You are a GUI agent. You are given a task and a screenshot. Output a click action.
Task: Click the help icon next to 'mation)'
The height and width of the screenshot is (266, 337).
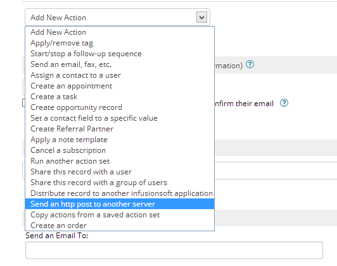tap(250, 64)
